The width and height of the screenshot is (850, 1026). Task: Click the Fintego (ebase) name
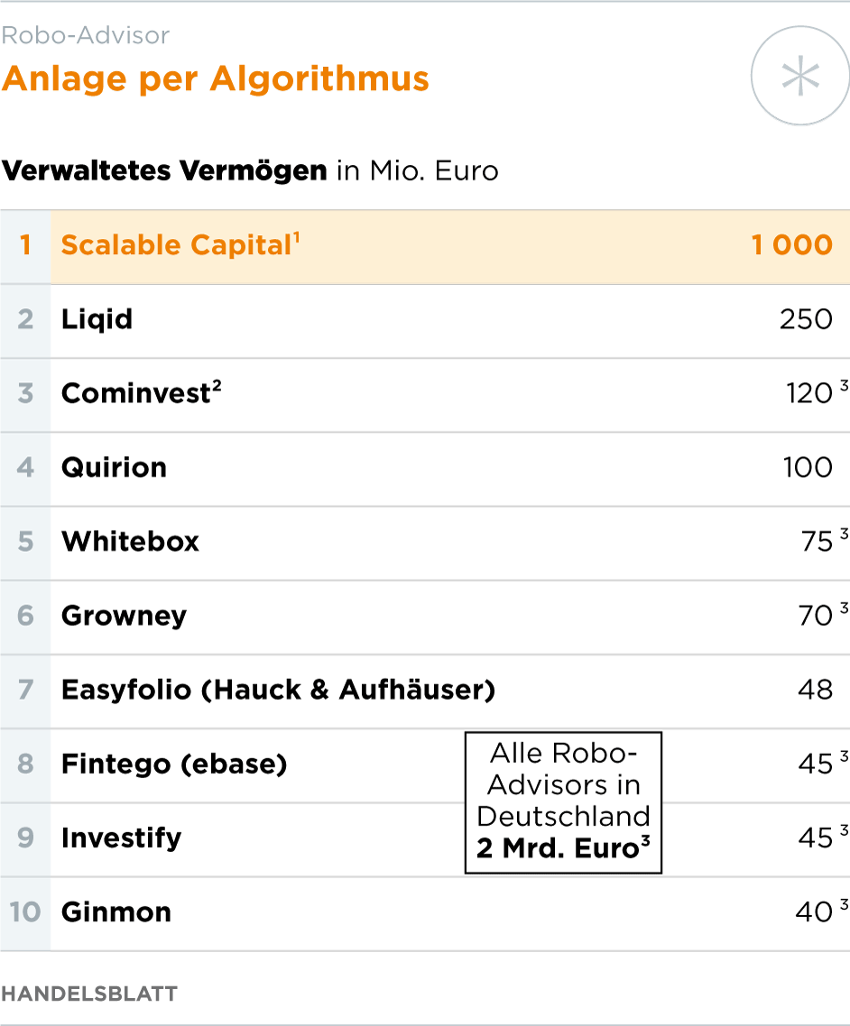click(x=173, y=764)
